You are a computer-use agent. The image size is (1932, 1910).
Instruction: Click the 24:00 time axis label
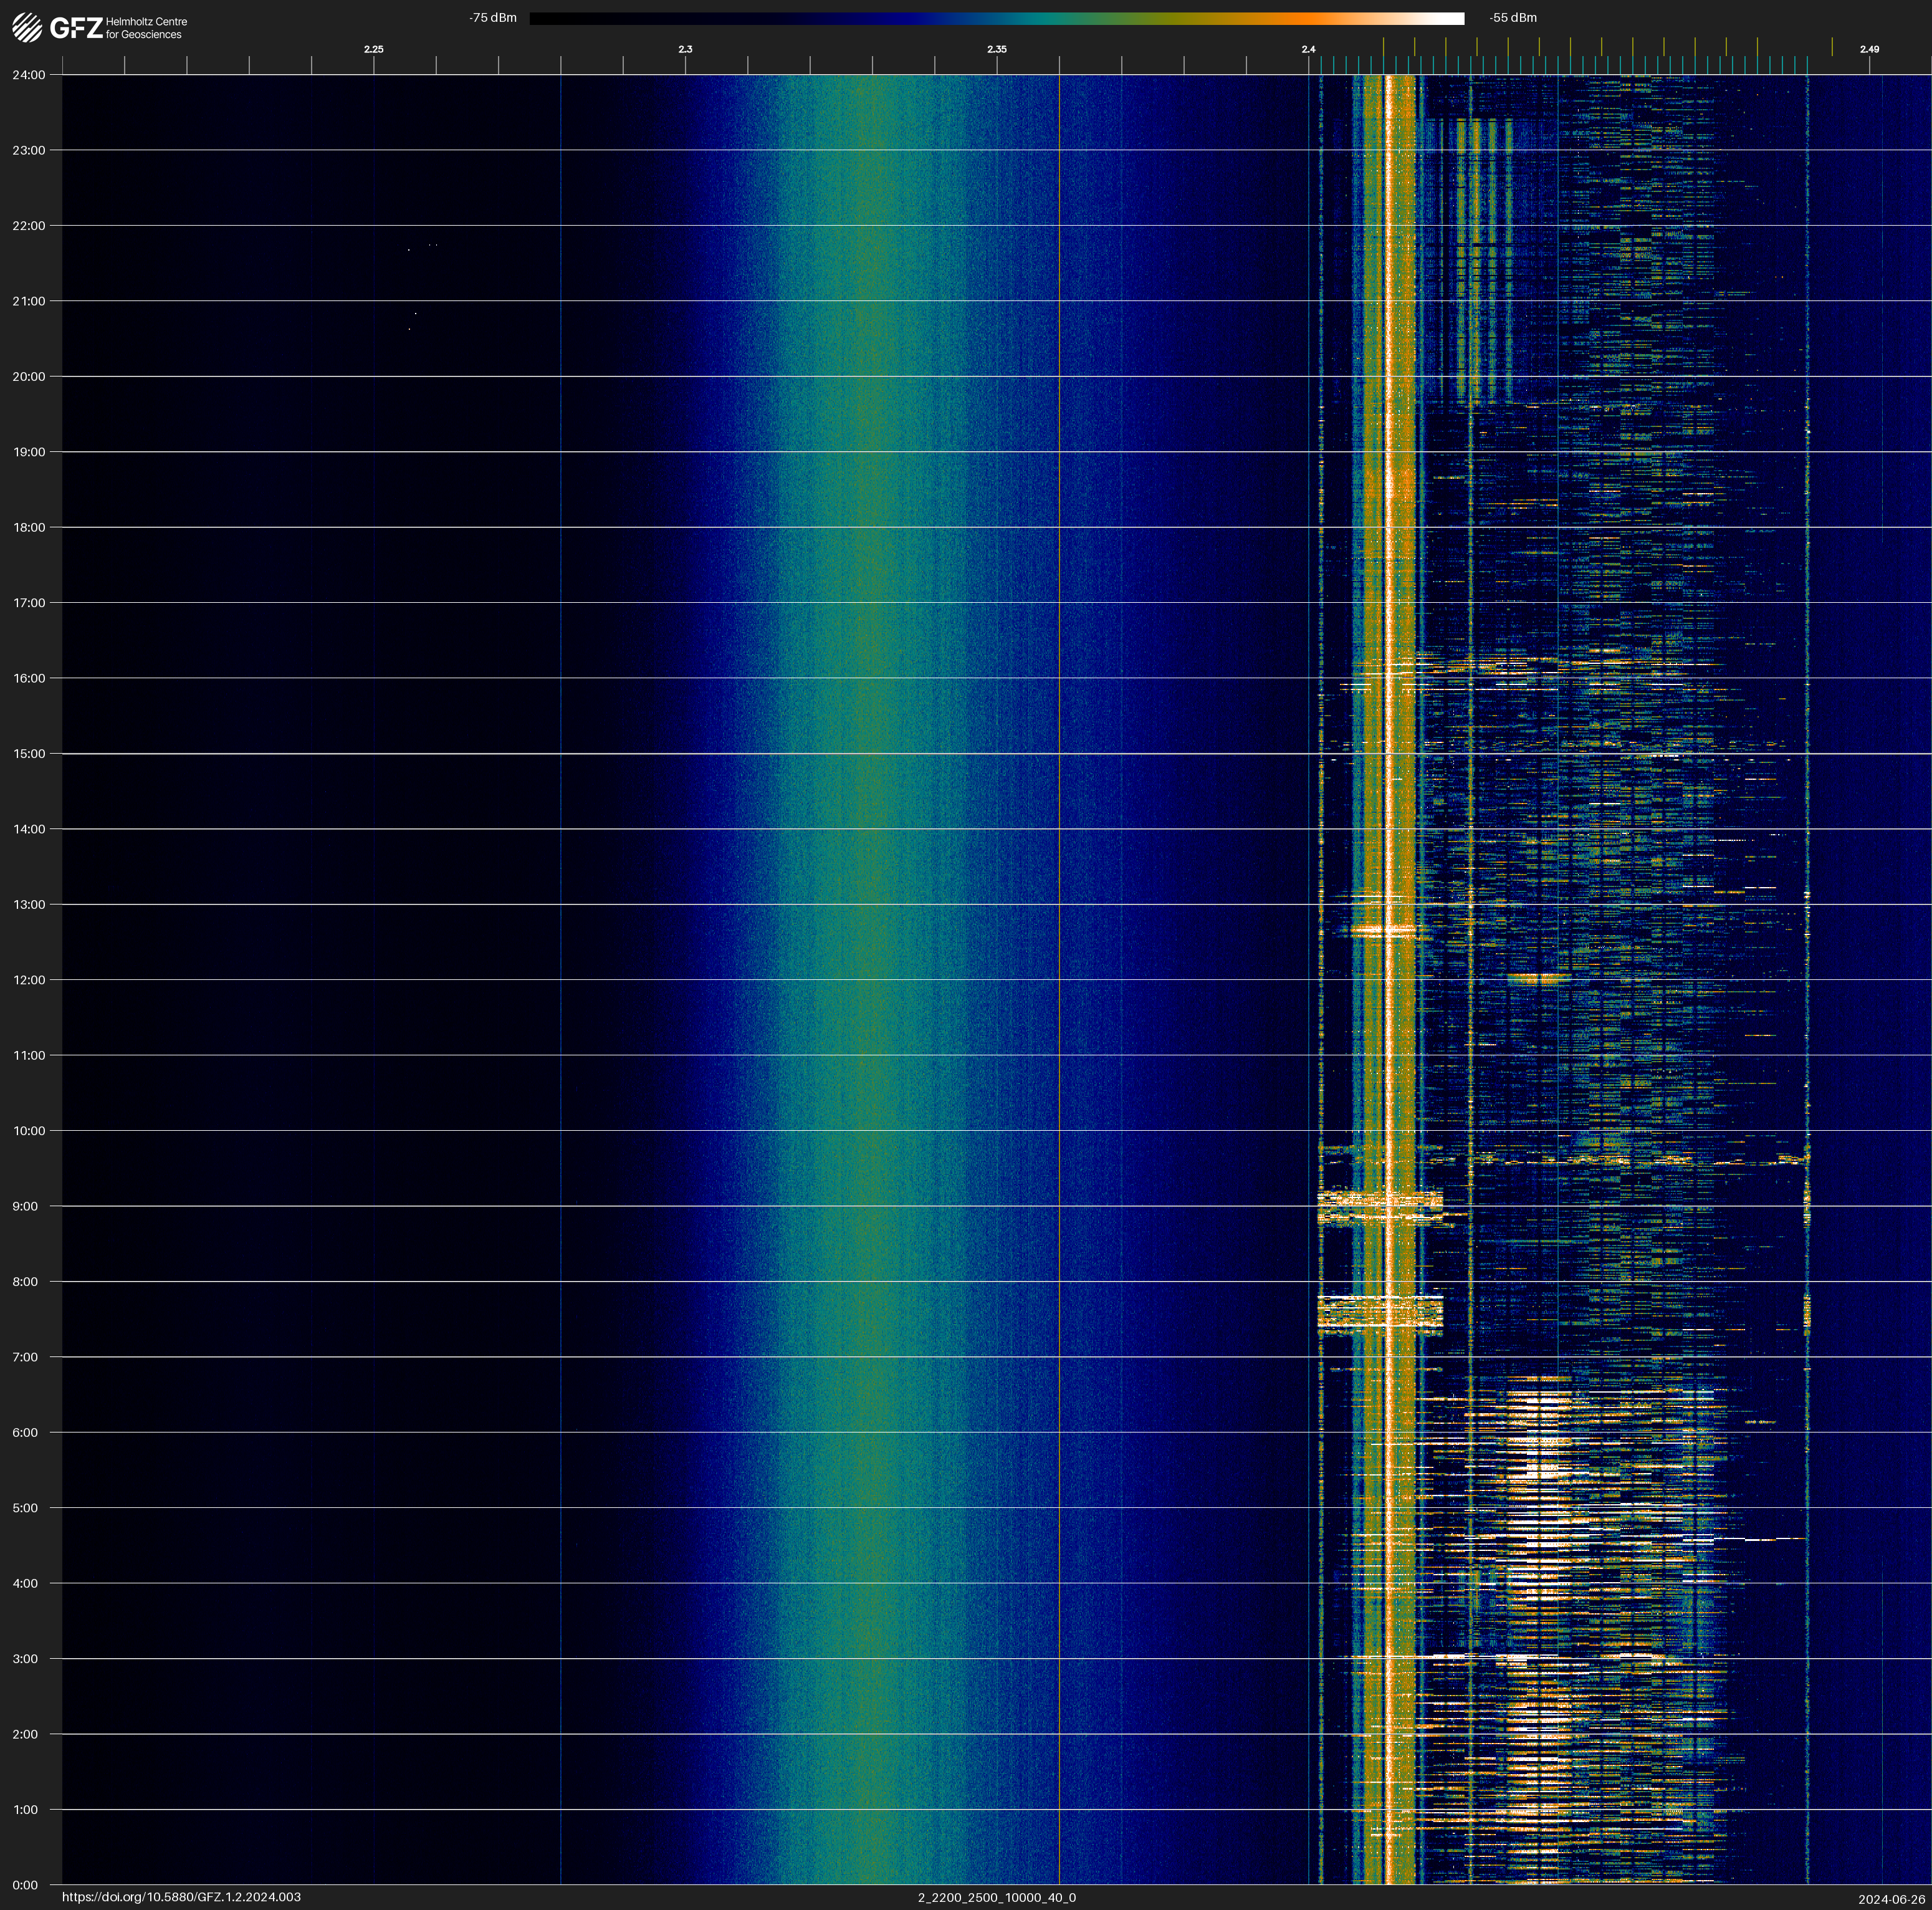pos(29,75)
